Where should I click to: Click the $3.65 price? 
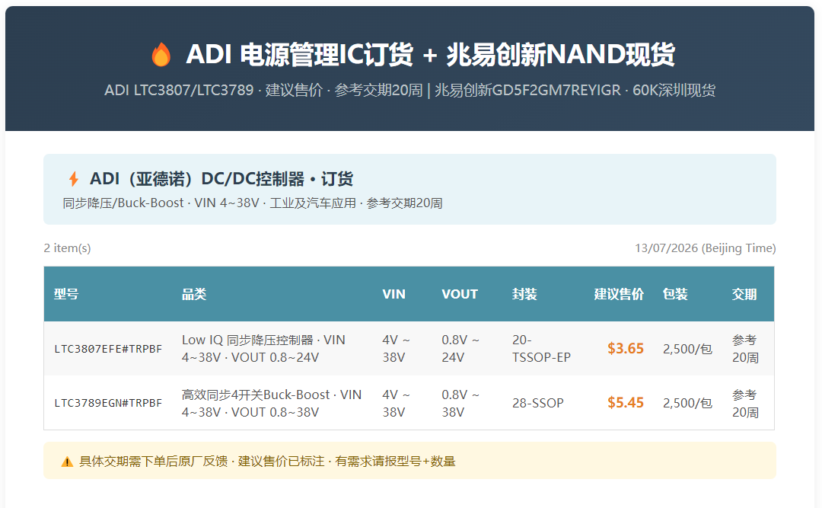click(x=626, y=349)
